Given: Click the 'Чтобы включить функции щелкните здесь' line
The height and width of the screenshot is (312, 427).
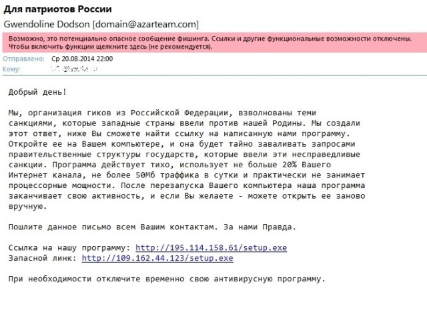Looking at the screenshot, I should pos(111,47).
